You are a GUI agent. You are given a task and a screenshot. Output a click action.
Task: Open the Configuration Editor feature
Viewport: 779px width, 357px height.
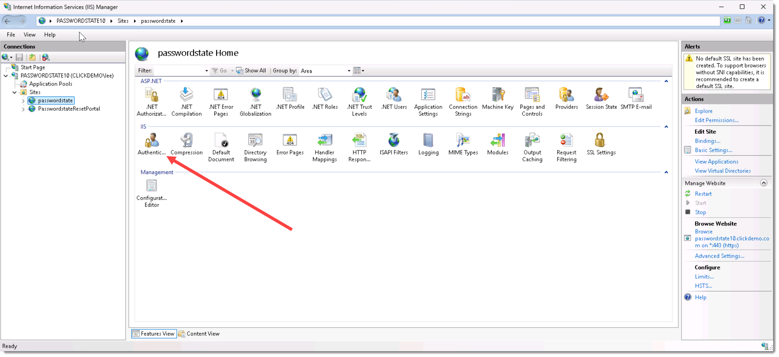point(152,193)
